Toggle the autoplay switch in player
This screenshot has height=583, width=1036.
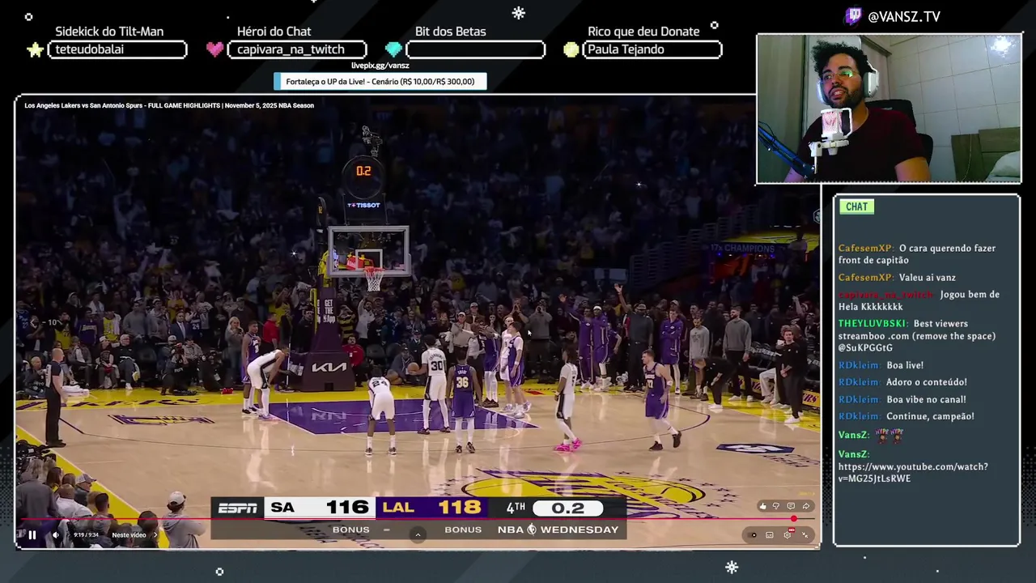point(754,534)
